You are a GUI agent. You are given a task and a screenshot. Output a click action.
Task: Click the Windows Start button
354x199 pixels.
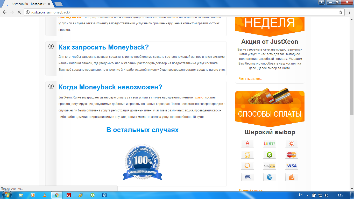pyautogui.click(x=7, y=195)
